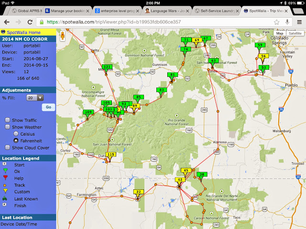The width and height of the screenshot is (306, 229).
Task: Select green map marker 38
Action: [202, 174]
